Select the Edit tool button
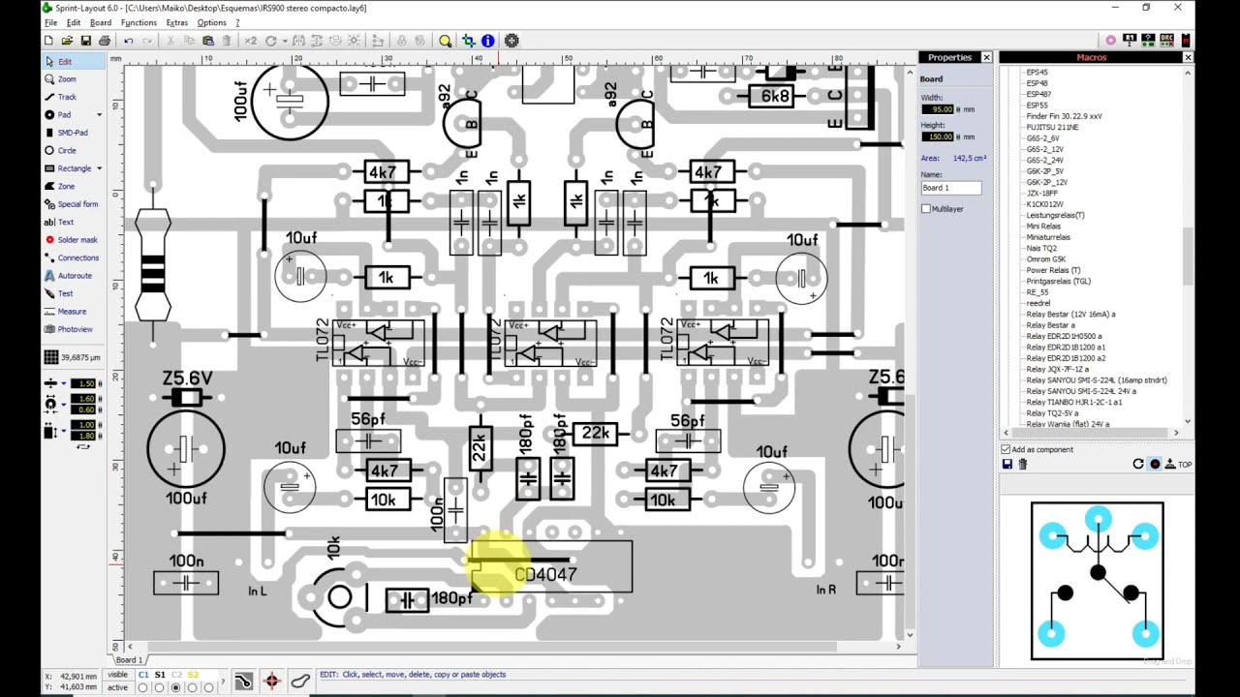 pos(74,61)
